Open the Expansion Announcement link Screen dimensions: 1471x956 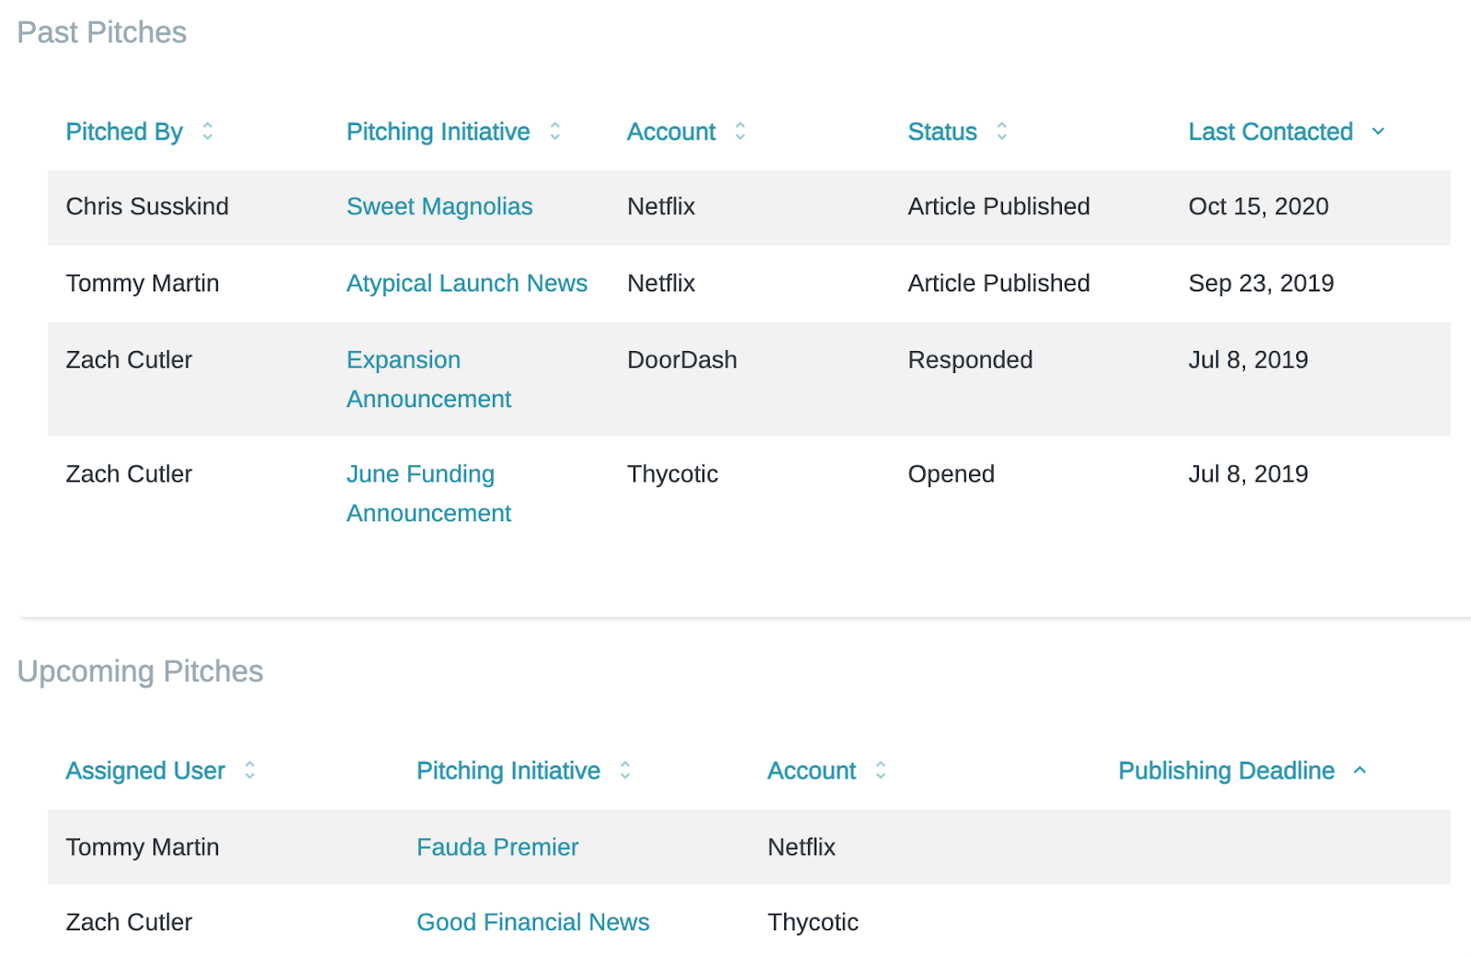(x=428, y=379)
